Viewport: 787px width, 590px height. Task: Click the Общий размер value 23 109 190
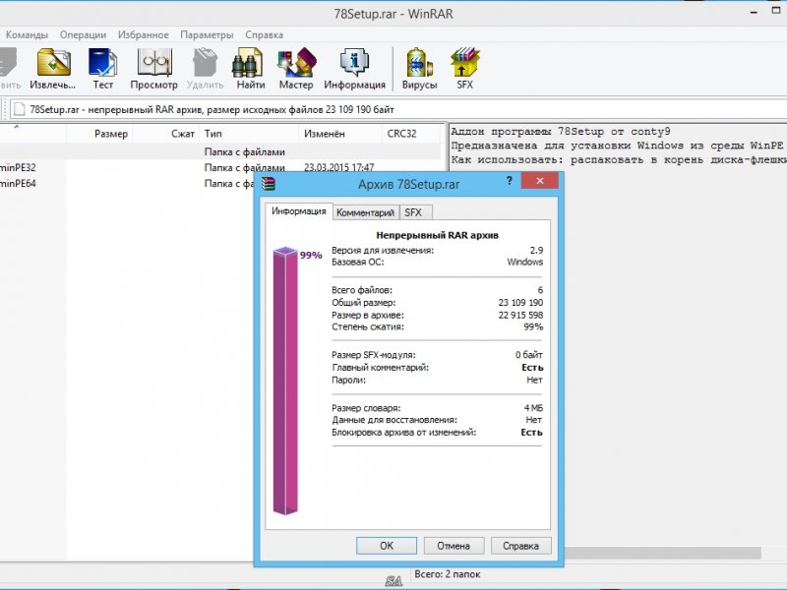[x=520, y=303]
